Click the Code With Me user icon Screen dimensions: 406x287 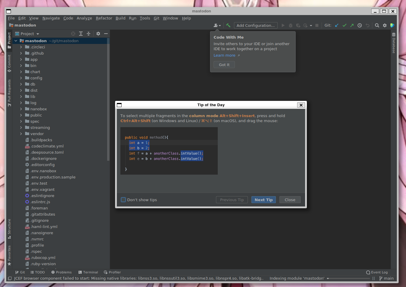pyautogui.click(x=217, y=25)
